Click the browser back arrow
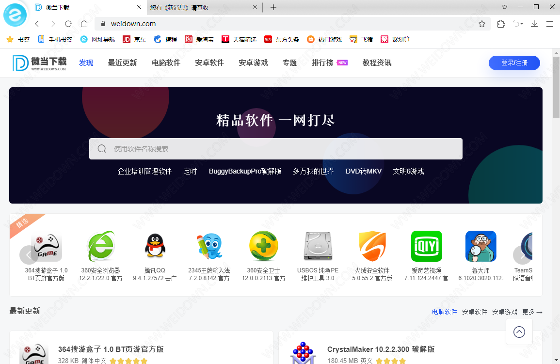 [x=37, y=24]
